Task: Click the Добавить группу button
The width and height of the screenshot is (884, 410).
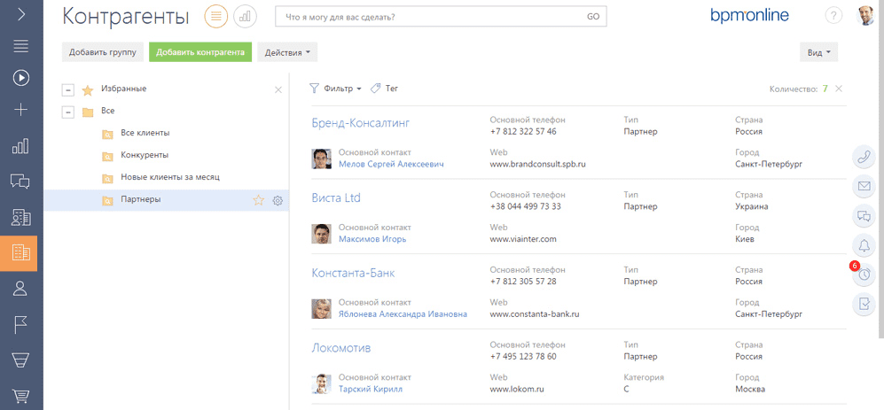Action: (x=103, y=52)
